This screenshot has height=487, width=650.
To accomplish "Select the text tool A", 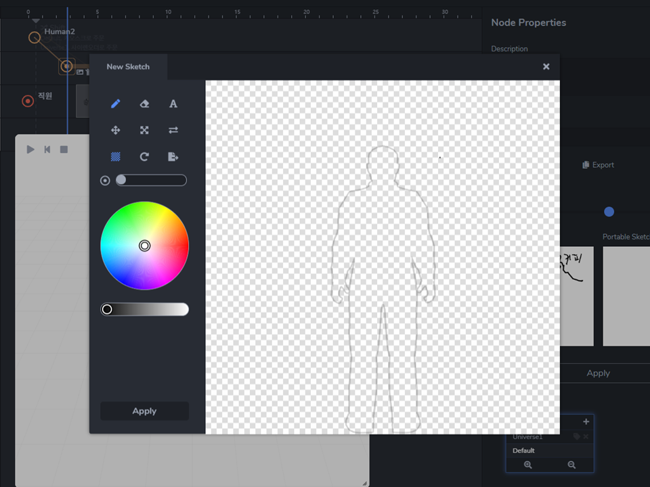I will [x=173, y=103].
